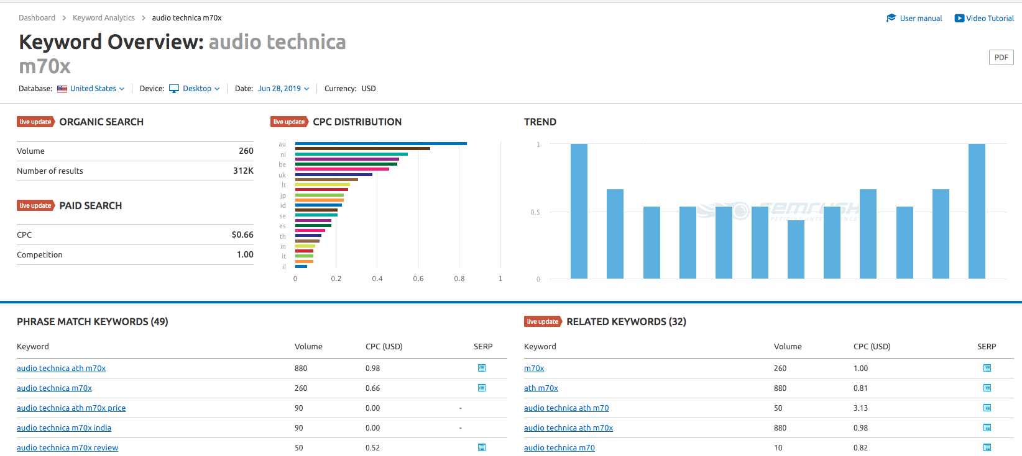Click the RELATED KEYWORDS (32) heading

coord(626,321)
